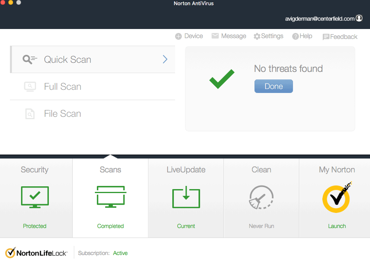Select the Full Scan monitor icon
The width and height of the screenshot is (370, 261).
pos(30,86)
